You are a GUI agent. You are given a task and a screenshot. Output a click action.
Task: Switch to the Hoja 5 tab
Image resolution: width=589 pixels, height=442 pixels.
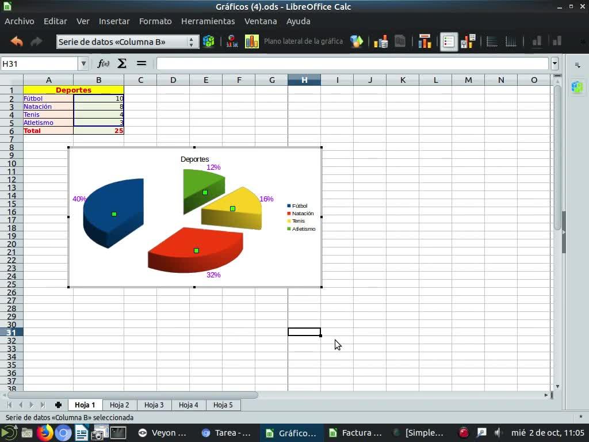(x=223, y=405)
